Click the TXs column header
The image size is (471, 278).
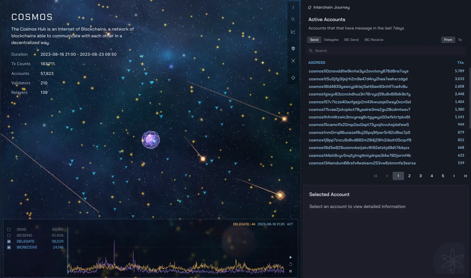[x=460, y=63]
